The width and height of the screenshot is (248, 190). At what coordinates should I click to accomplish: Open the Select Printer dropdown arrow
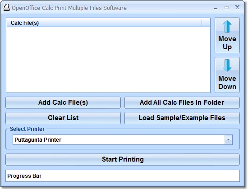(x=229, y=139)
